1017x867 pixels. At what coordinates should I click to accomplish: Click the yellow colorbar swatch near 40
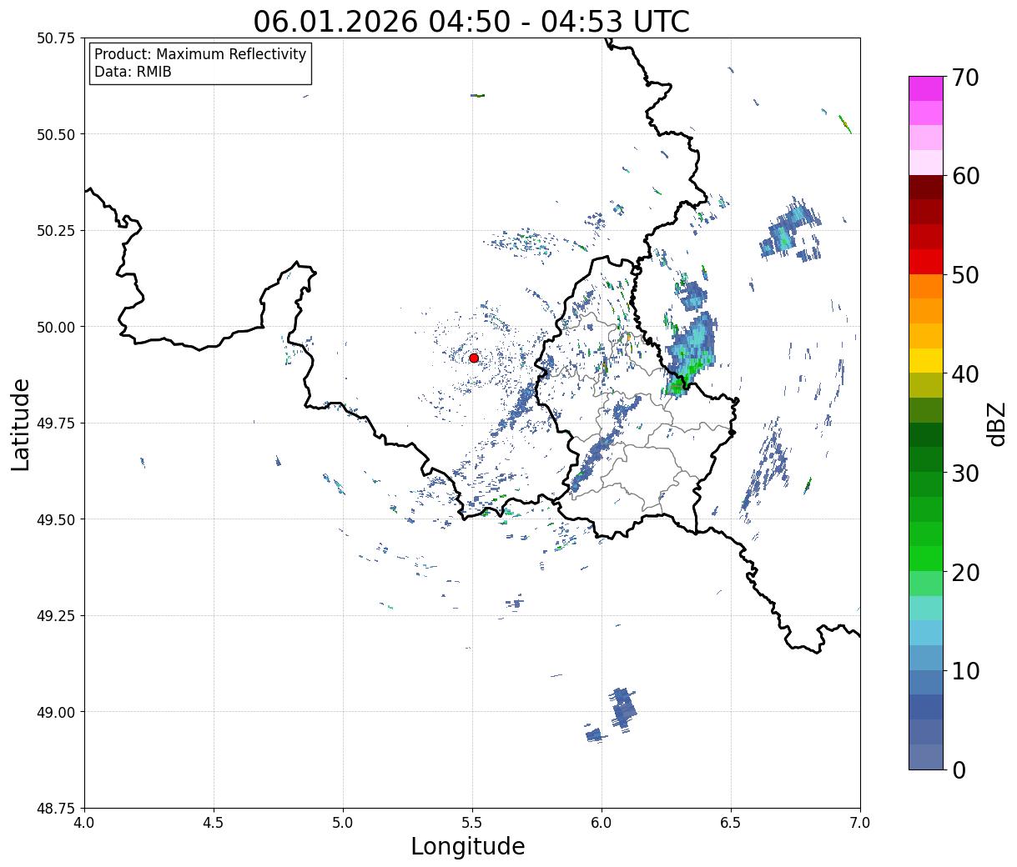(x=926, y=360)
